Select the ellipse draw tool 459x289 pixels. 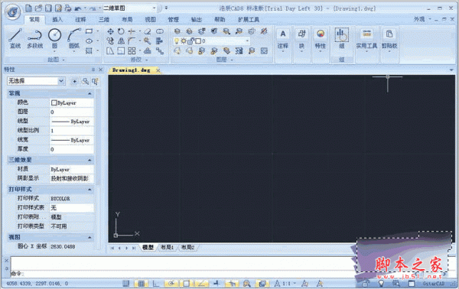[x=89, y=41]
